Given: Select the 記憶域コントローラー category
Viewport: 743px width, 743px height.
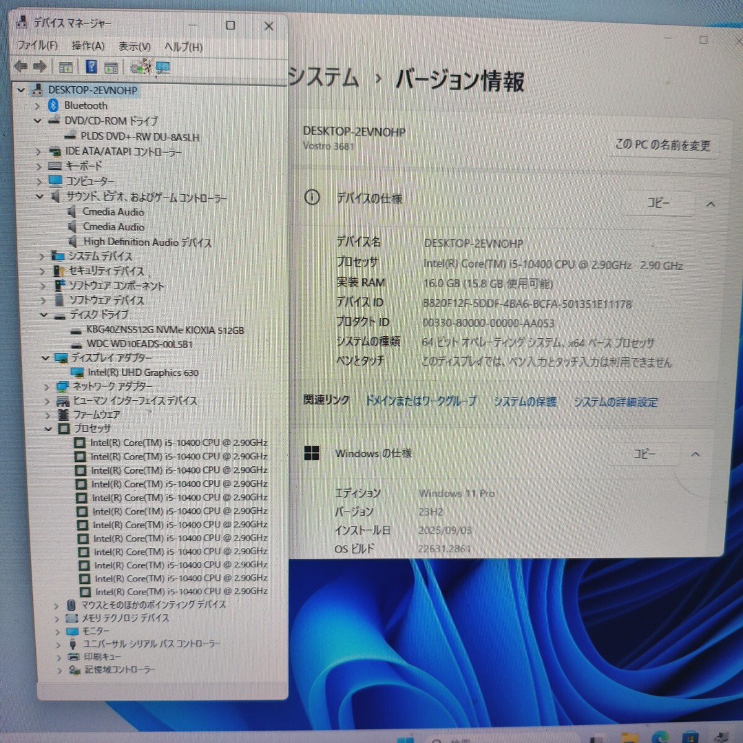Looking at the screenshot, I should 120,669.
